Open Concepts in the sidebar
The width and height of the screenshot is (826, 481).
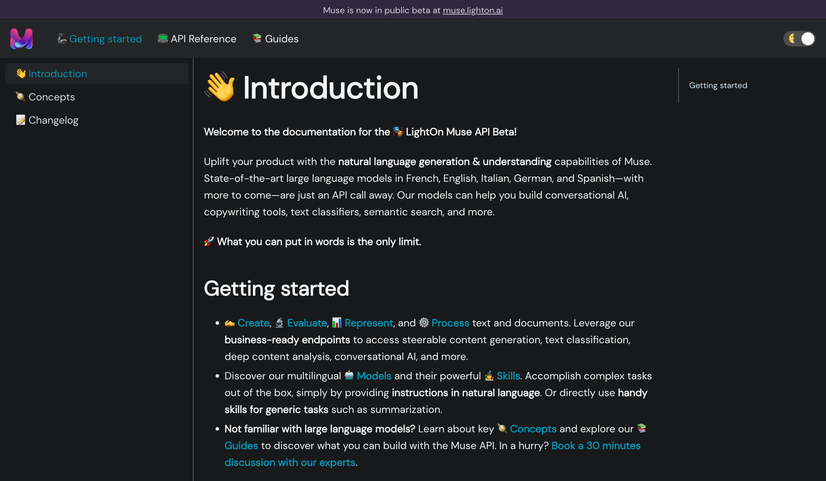point(51,97)
